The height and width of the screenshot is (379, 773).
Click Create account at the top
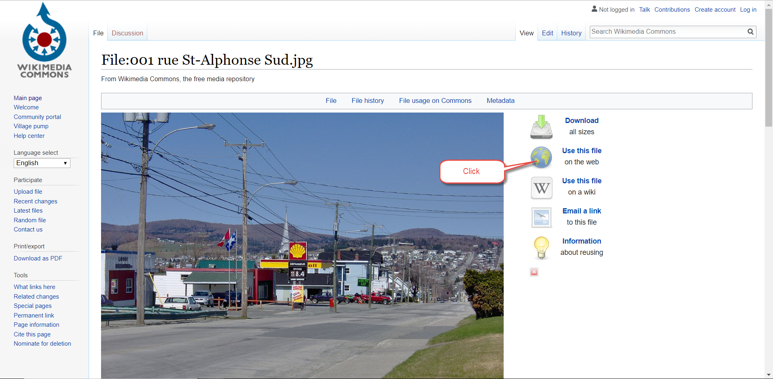(x=715, y=9)
